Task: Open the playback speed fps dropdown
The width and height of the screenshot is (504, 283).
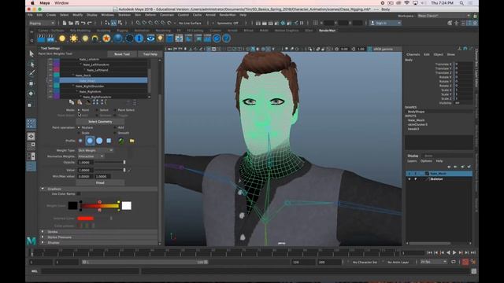Action: point(433,262)
